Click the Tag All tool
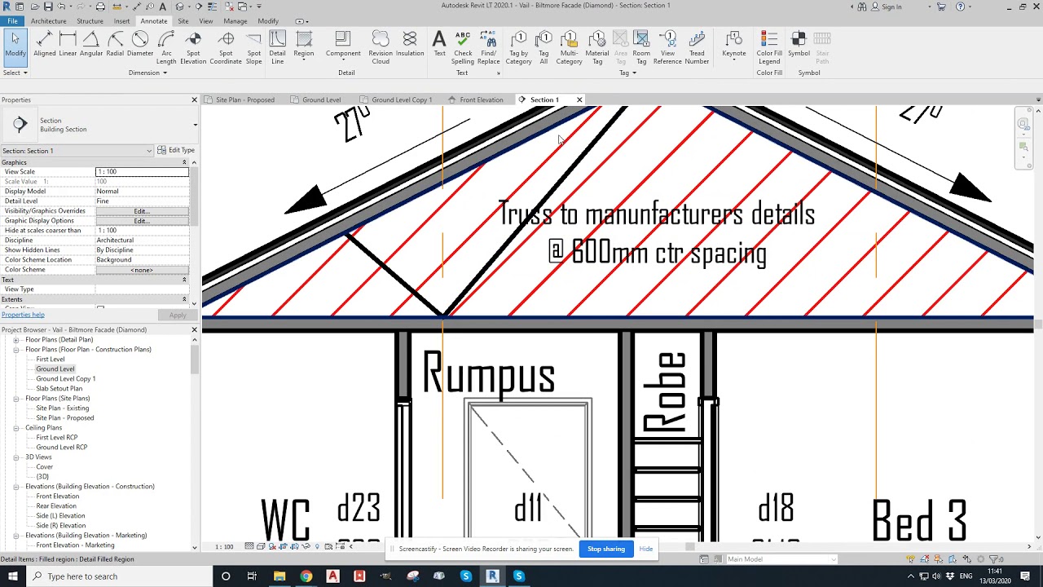Viewport: 1043px width, 587px height. (544, 47)
